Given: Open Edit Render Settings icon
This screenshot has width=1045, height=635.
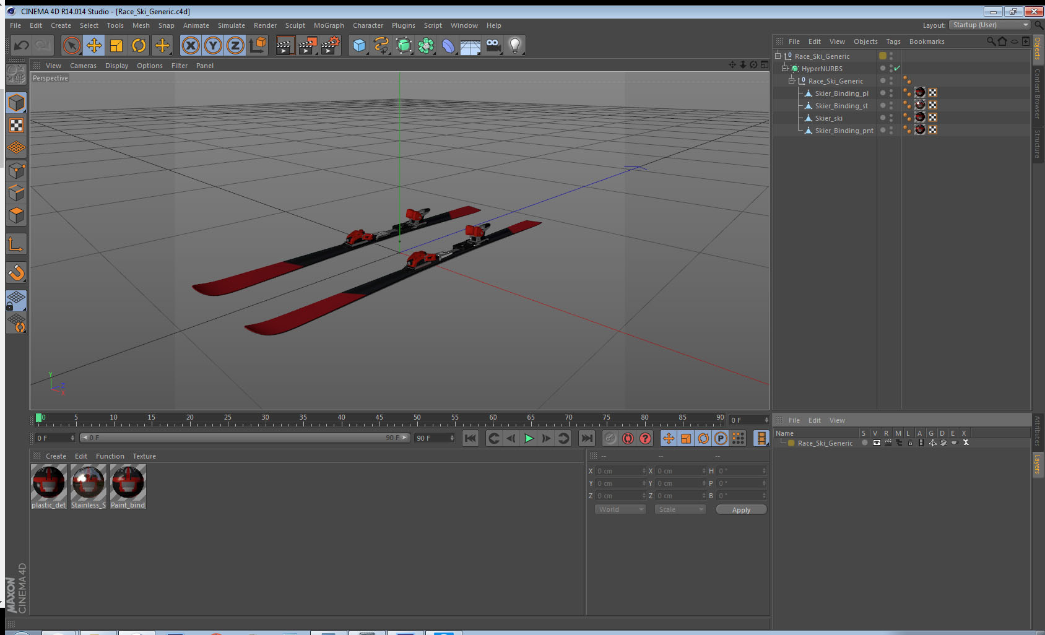Looking at the screenshot, I should coord(331,45).
